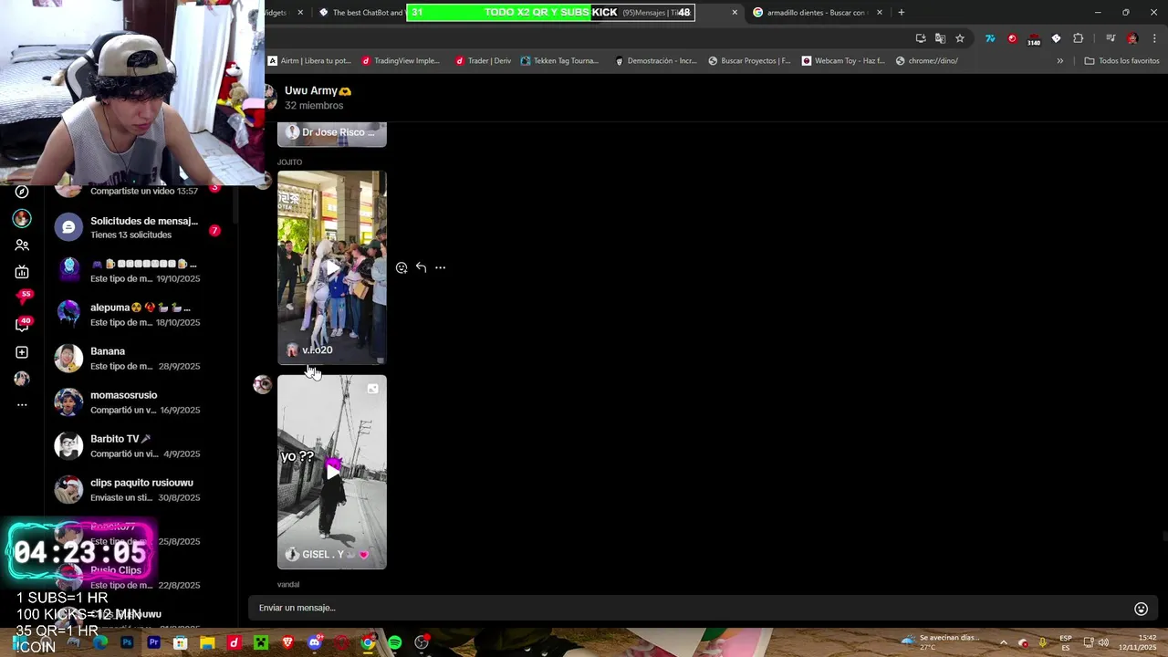
Task: Click the extension with 3140 badge
Action: [1034, 39]
